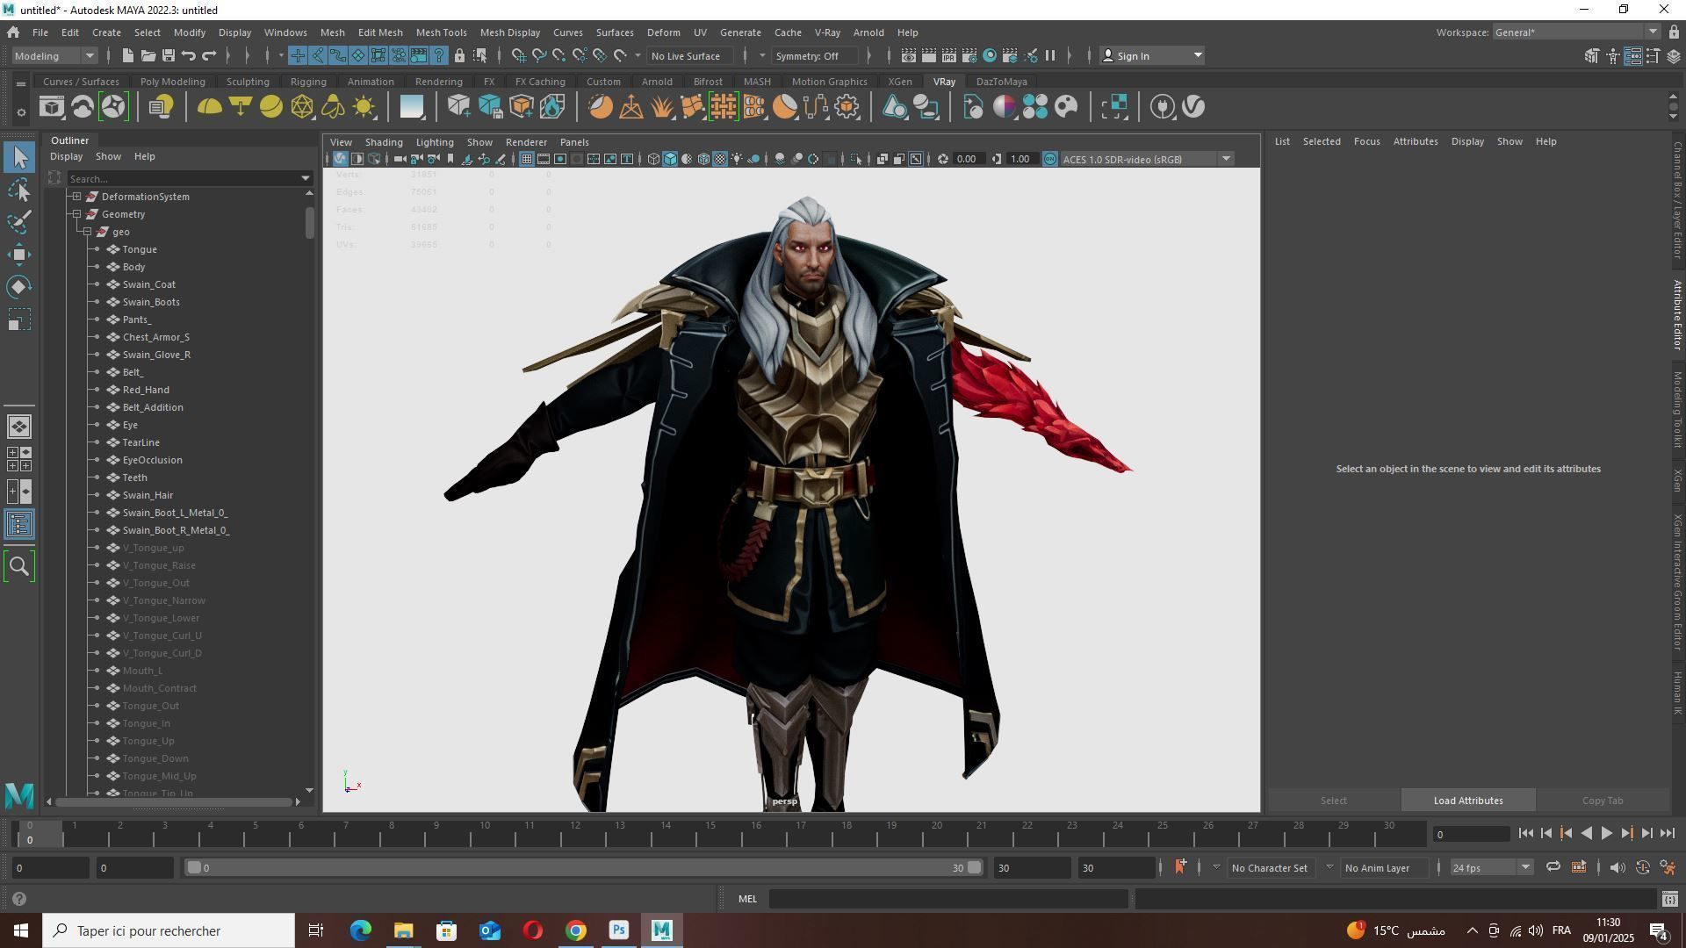Click the home icon in the menu bar
The width and height of the screenshot is (1686, 948).
click(x=13, y=32)
